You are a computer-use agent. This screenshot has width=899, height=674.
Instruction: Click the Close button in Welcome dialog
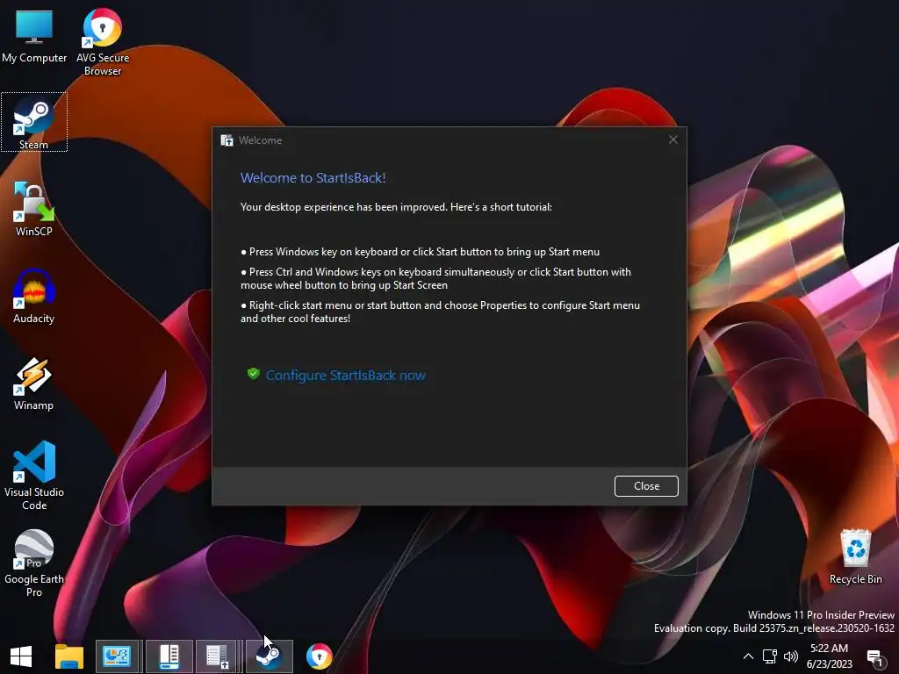tap(646, 486)
